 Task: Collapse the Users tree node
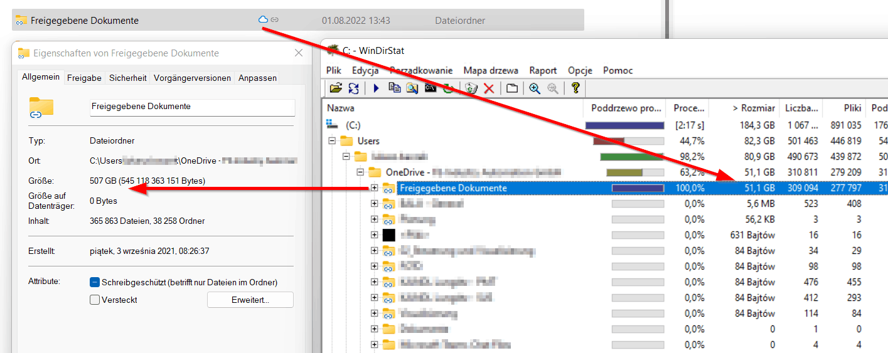coord(332,141)
